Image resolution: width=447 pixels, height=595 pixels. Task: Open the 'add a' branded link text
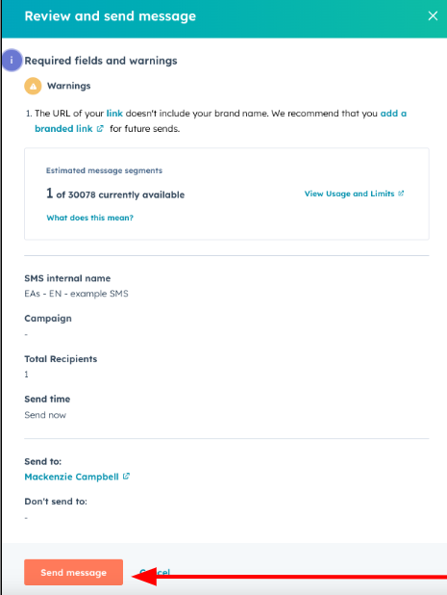pyautogui.click(x=393, y=113)
